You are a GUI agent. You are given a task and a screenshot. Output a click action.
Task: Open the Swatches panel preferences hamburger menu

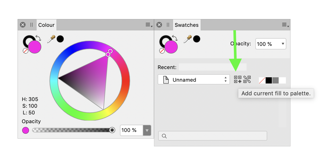coord(284,25)
